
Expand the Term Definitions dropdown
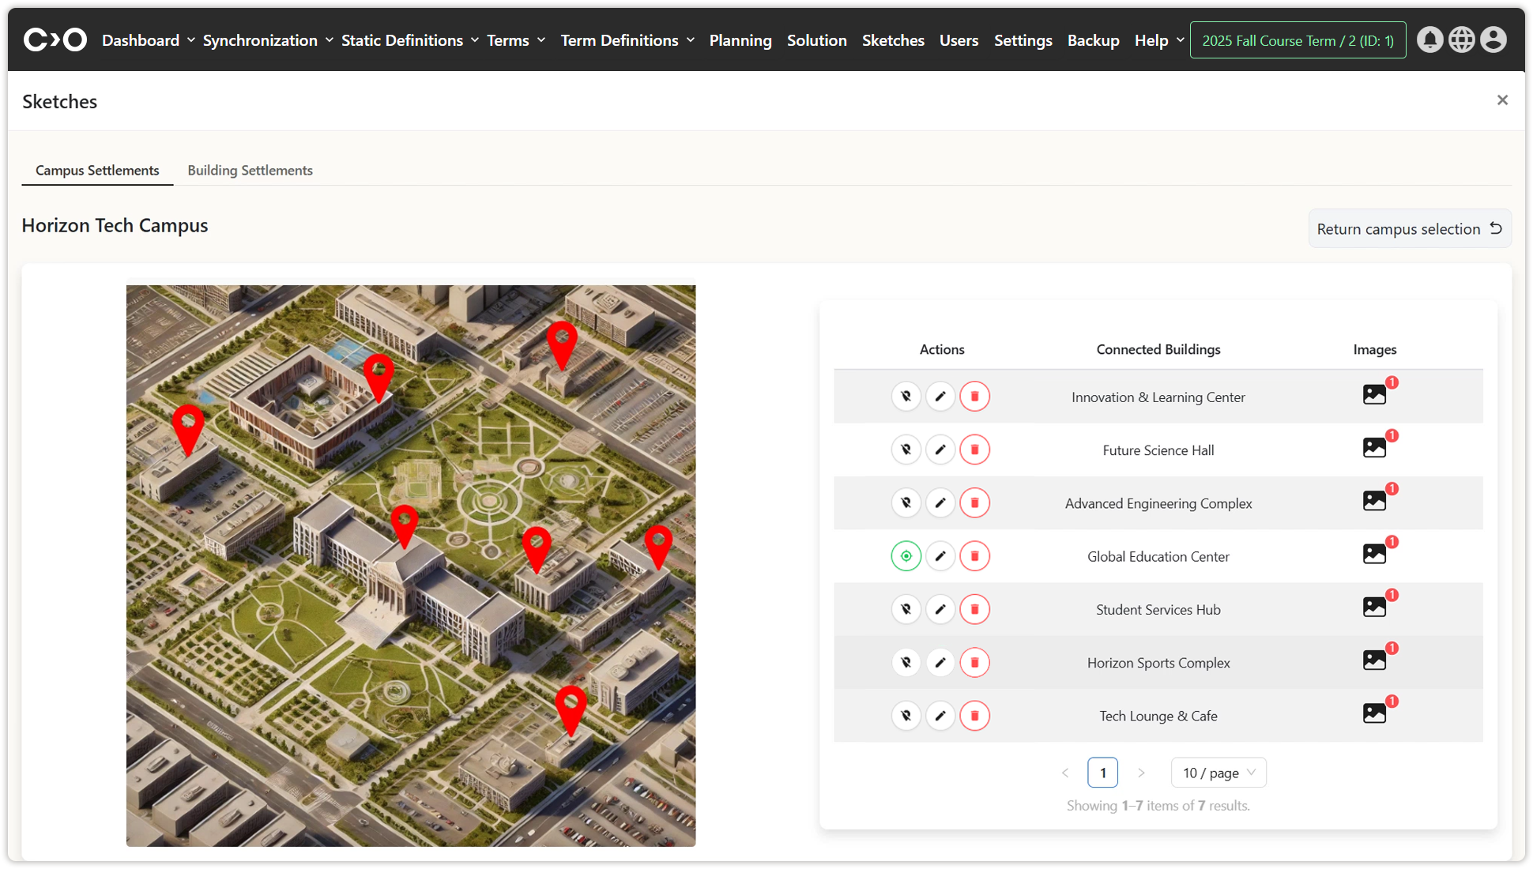(627, 40)
